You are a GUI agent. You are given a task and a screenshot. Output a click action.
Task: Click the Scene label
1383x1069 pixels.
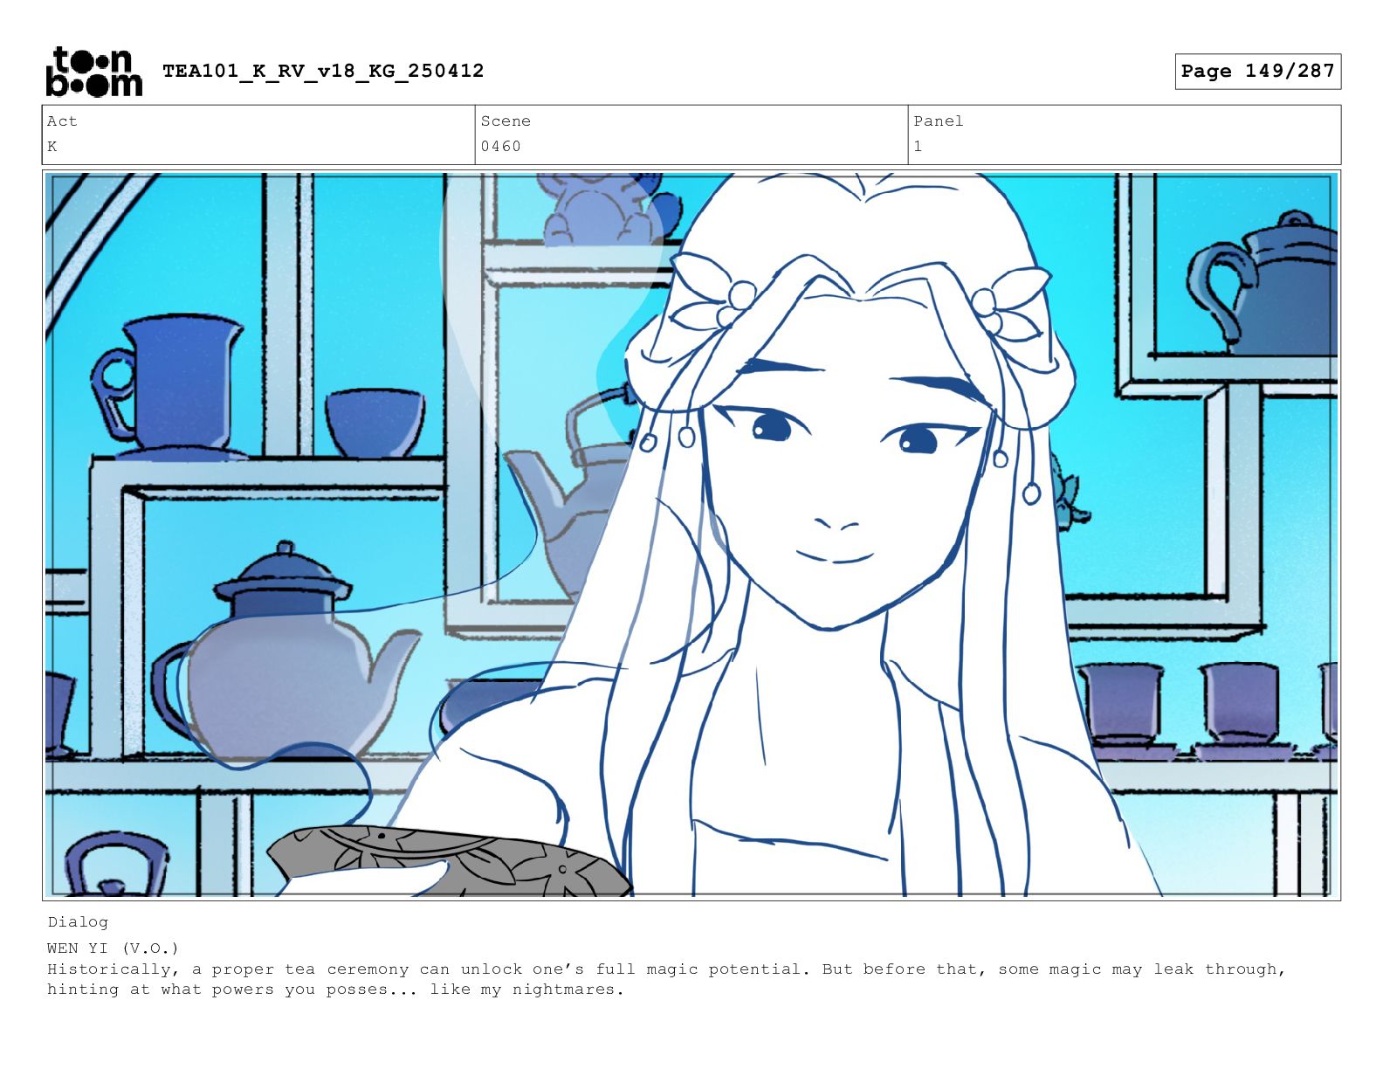[506, 121]
